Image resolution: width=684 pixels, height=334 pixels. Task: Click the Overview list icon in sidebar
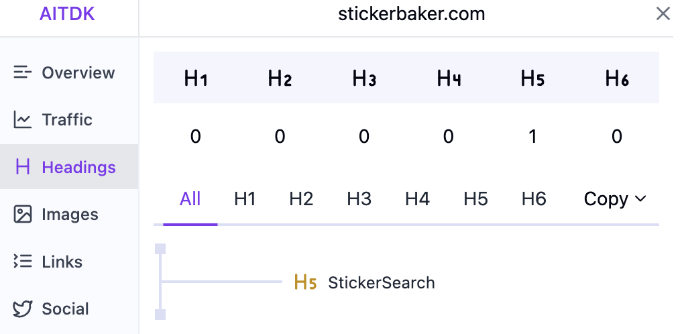point(23,72)
